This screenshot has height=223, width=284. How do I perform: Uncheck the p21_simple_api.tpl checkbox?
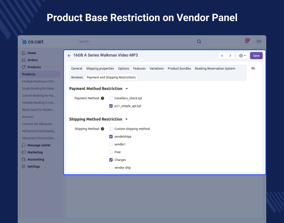(x=111, y=106)
